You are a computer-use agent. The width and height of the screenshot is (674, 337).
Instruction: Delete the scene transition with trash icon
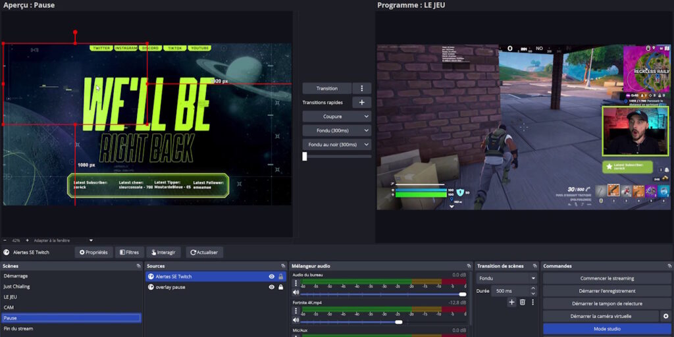point(522,302)
